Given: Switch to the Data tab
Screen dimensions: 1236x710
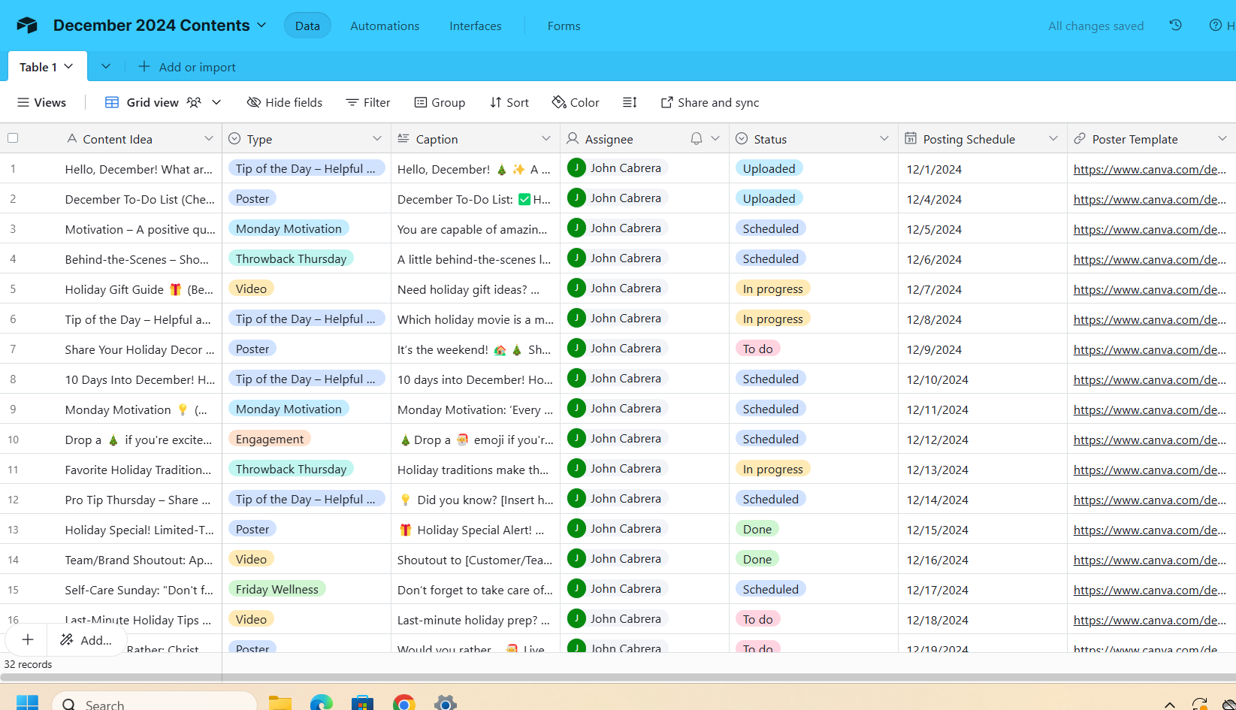Looking at the screenshot, I should [x=307, y=26].
